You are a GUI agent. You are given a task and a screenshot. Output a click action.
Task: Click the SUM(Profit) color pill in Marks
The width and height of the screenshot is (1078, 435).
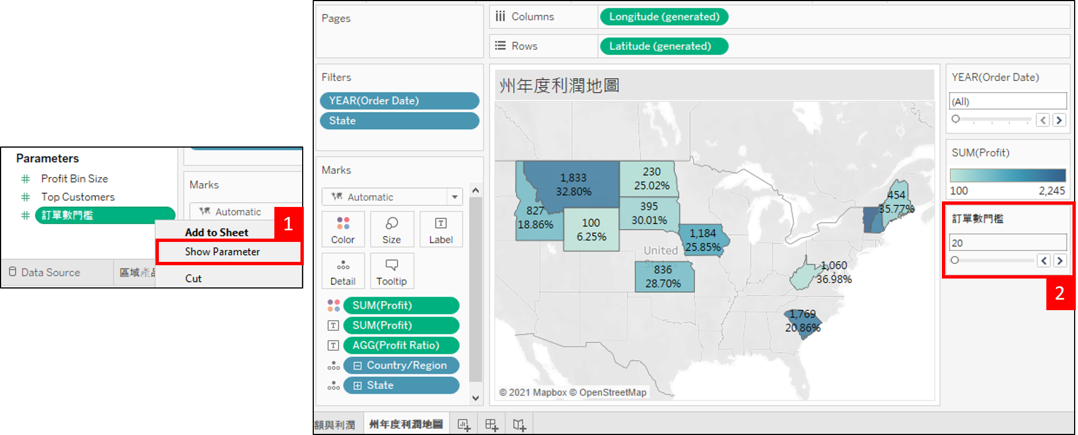point(402,306)
